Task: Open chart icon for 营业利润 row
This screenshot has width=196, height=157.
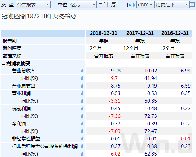Action: pos(82,93)
